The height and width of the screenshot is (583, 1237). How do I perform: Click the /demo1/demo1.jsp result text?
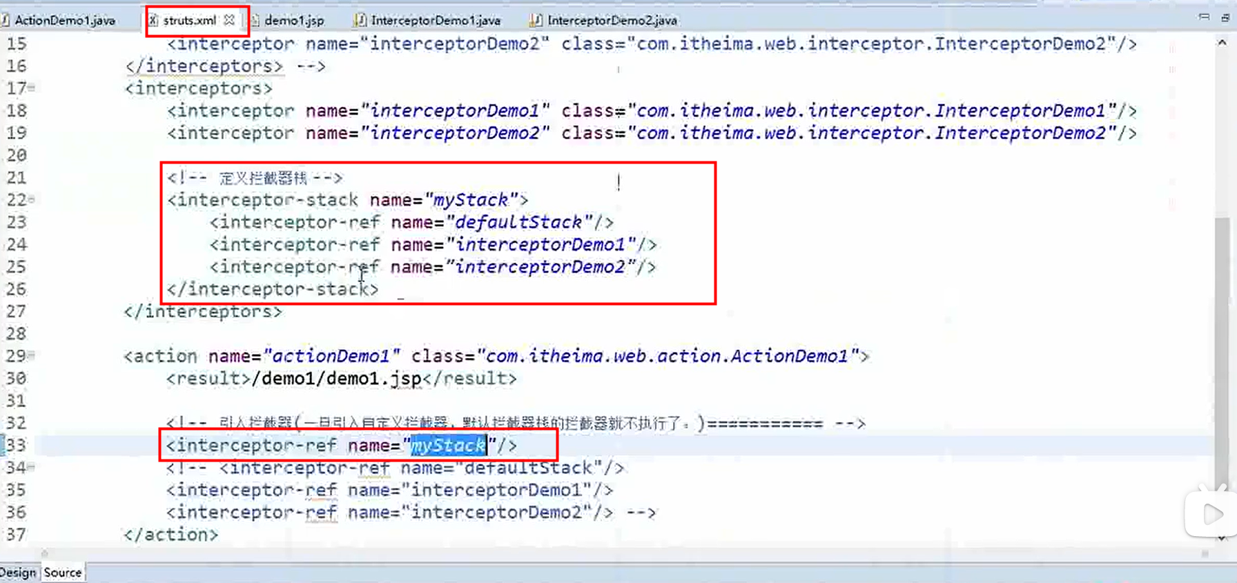click(337, 379)
